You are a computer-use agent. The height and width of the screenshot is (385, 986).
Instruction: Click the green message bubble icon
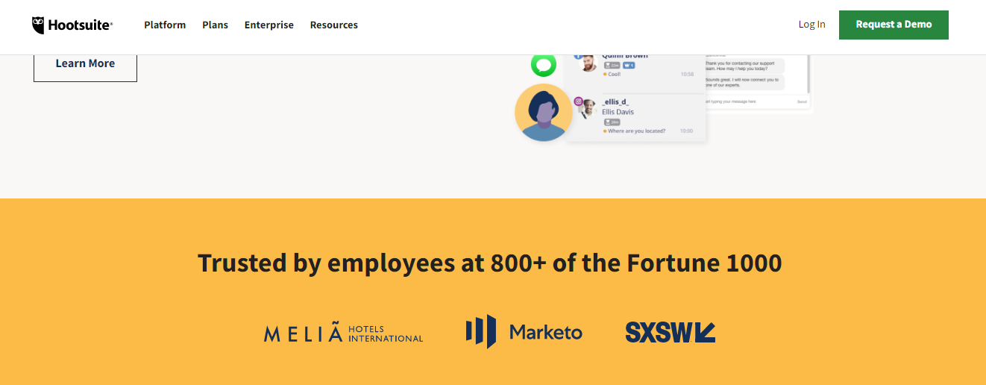pyautogui.click(x=544, y=64)
